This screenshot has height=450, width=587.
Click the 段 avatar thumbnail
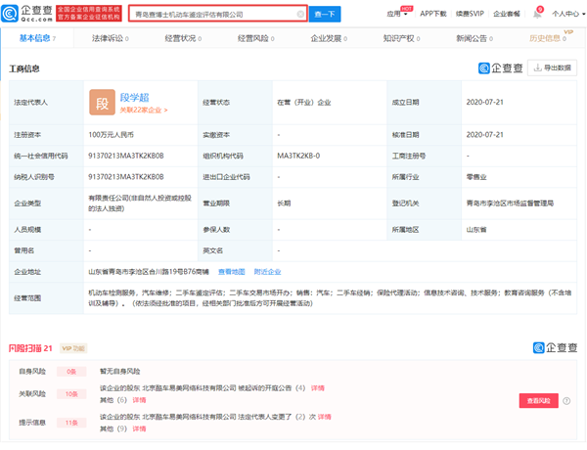point(102,102)
